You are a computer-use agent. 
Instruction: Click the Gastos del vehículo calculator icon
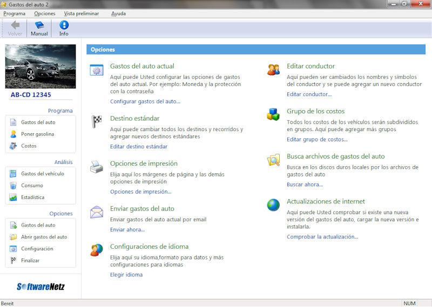click(x=13, y=174)
